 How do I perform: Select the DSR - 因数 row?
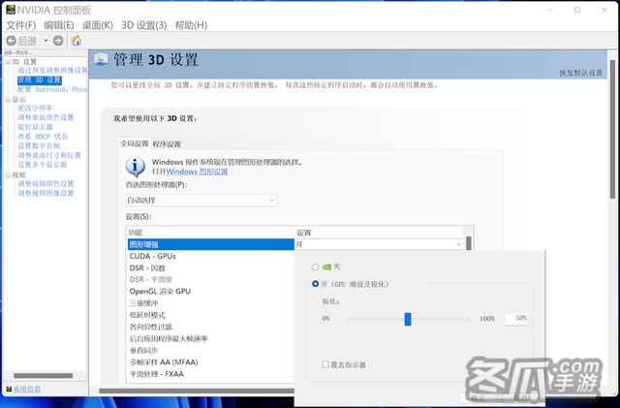click(211, 267)
